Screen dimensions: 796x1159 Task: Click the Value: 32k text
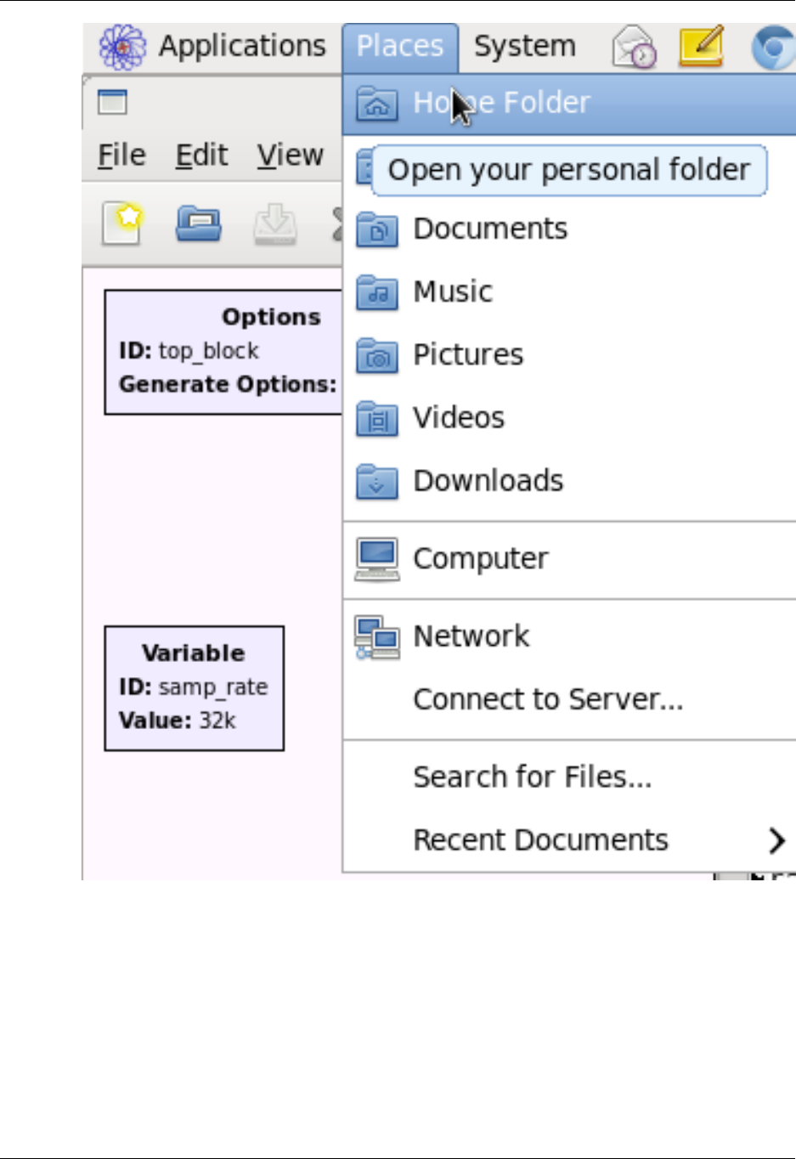pos(178,721)
